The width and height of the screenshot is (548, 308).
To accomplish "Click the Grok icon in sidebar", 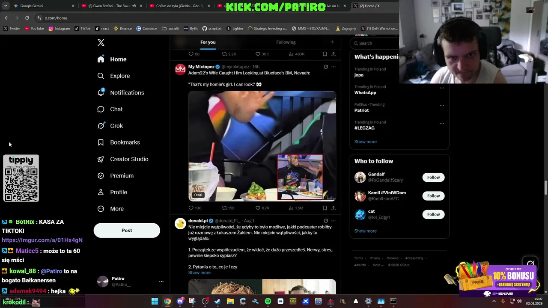I will [101, 126].
